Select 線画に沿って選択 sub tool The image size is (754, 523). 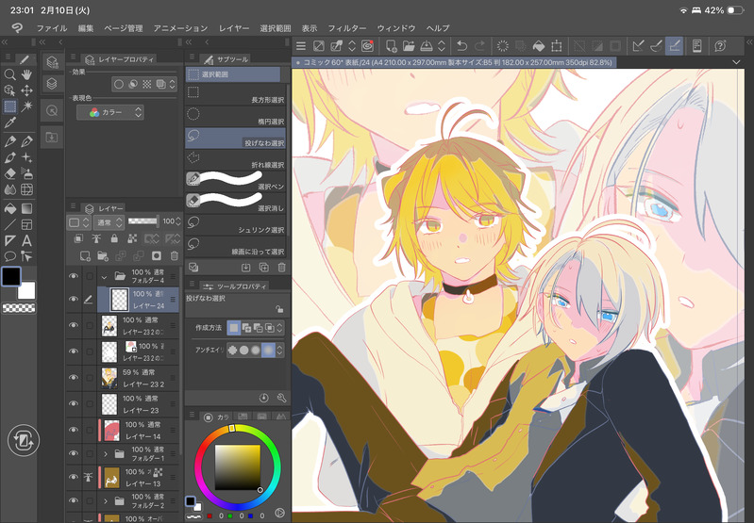pyautogui.click(x=236, y=247)
